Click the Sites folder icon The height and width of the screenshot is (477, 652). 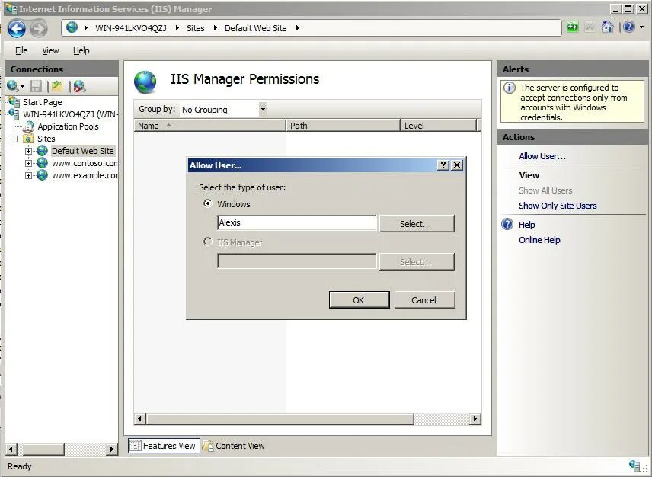28,139
